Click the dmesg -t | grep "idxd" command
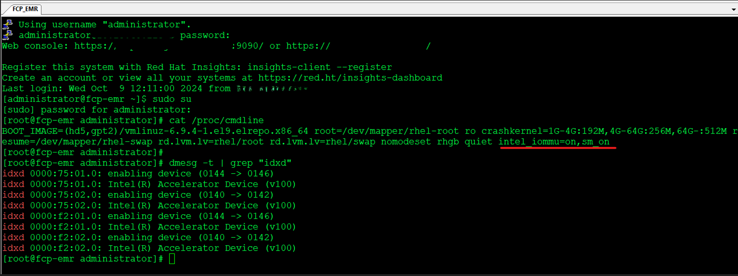The width and height of the screenshot is (738, 276). point(230,163)
